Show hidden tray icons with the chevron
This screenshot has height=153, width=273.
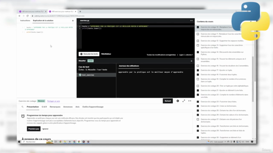point(225,142)
